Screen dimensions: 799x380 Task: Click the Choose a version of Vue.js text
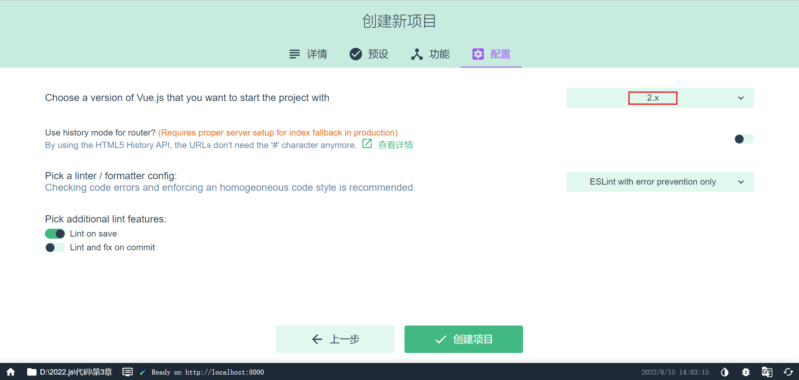187,98
